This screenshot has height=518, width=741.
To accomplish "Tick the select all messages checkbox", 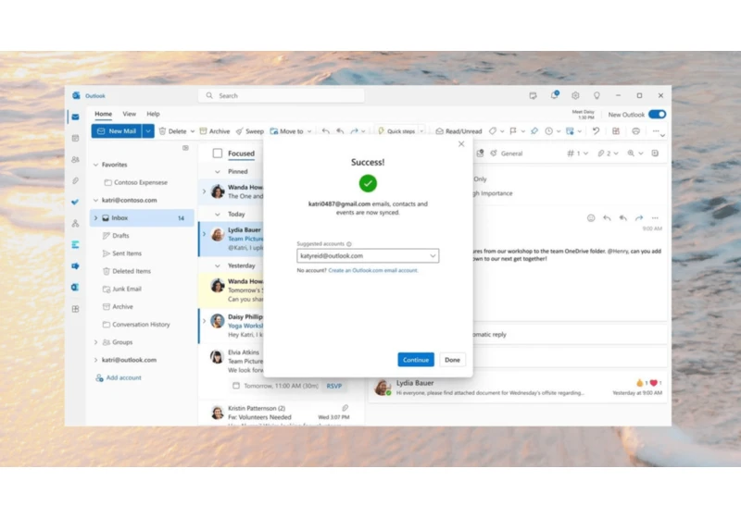I will coord(218,154).
